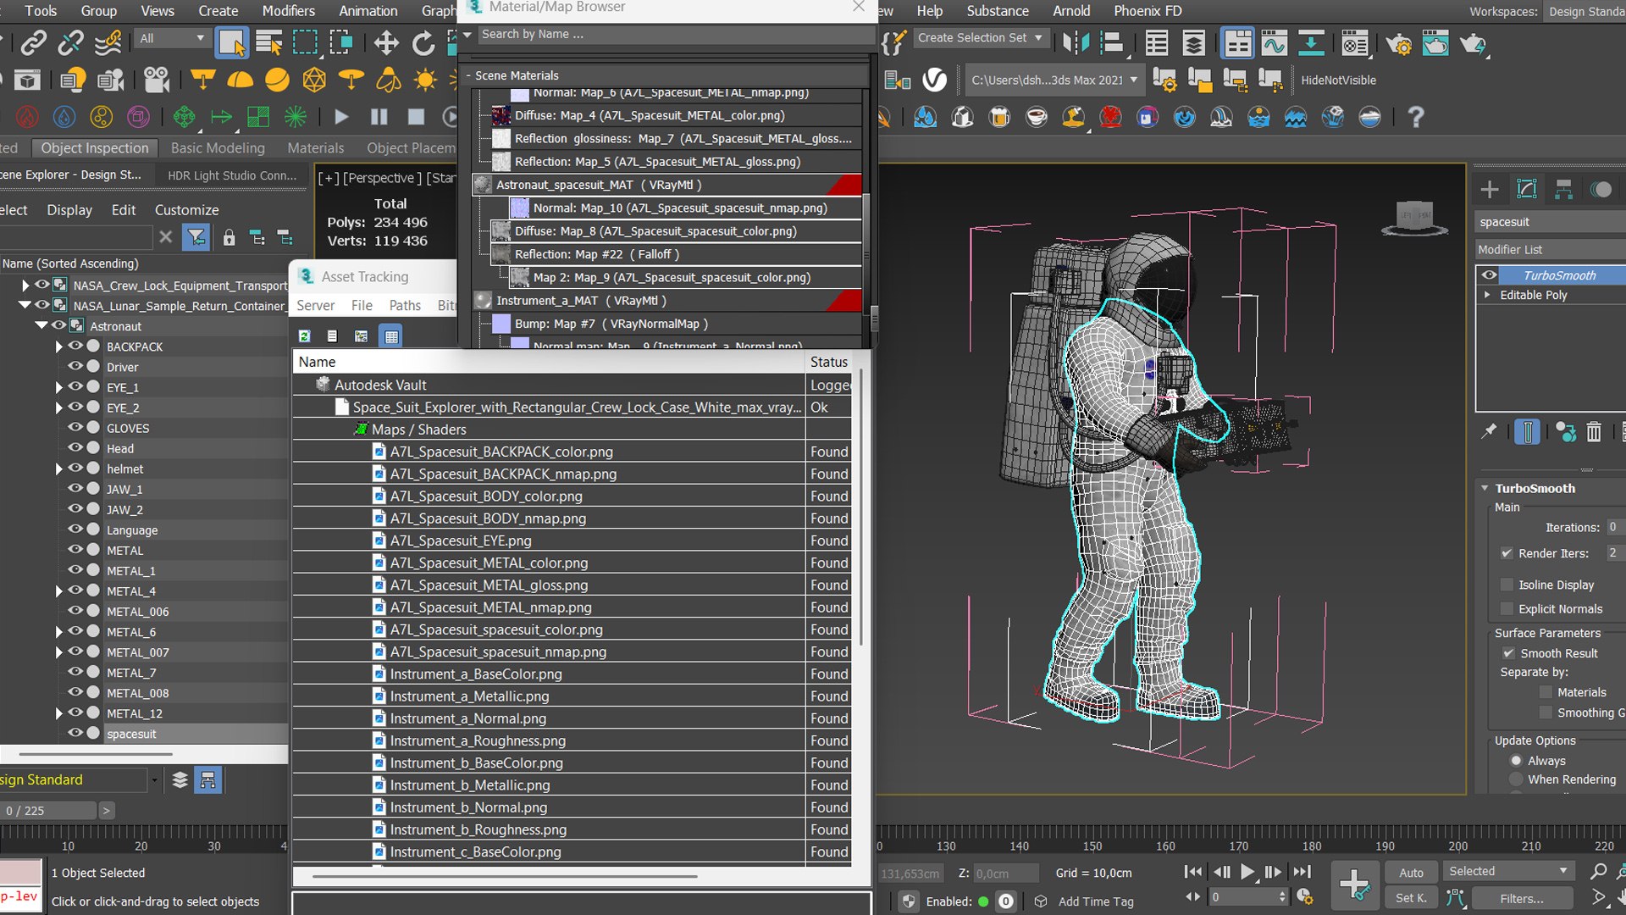
Task: Click the Scene Explorer filter funnel icon
Action: coord(196,238)
